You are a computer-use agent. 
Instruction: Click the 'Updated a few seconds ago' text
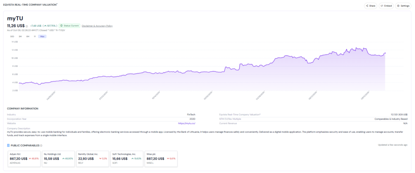pos(392,145)
